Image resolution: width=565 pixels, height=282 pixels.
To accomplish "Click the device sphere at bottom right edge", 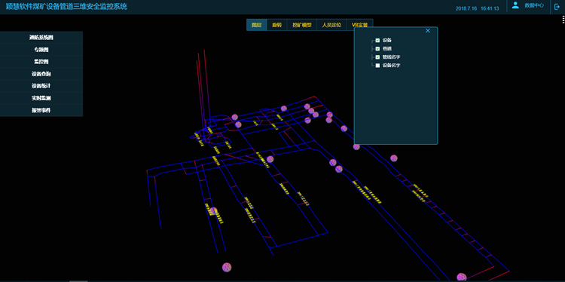I will [x=462, y=277].
